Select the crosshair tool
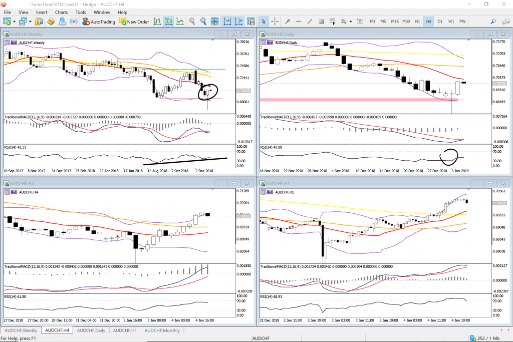Screen dimensions: 513x342 coord(275,22)
